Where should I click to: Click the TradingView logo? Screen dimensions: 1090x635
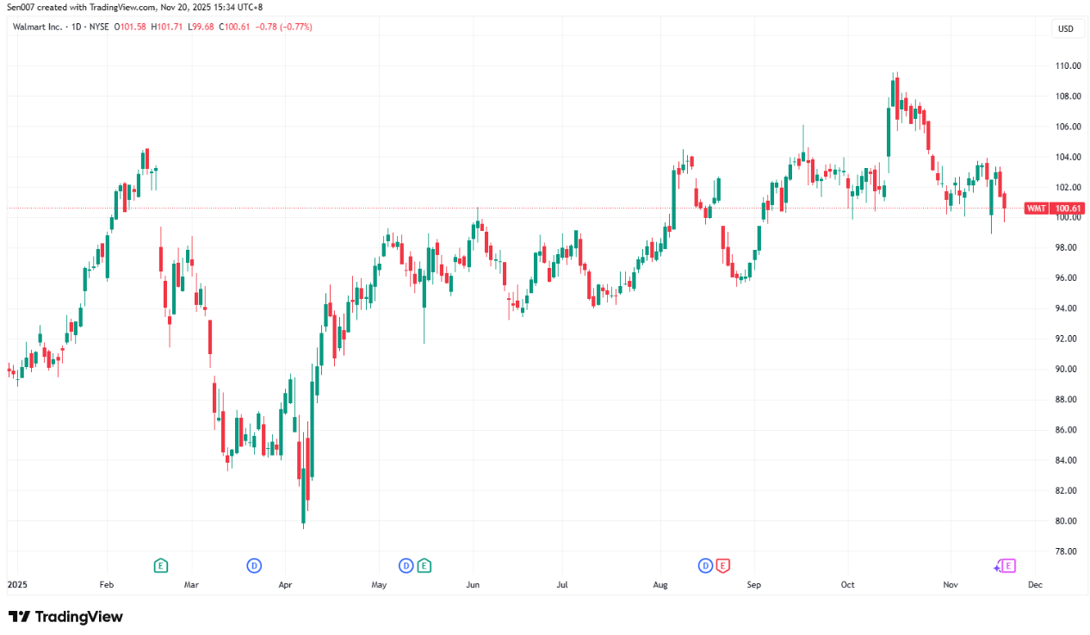tap(65, 617)
